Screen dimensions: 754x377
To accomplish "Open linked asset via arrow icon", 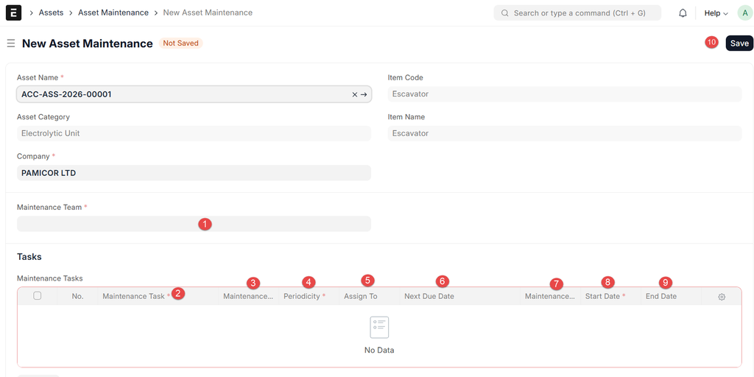I will (x=364, y=94).
